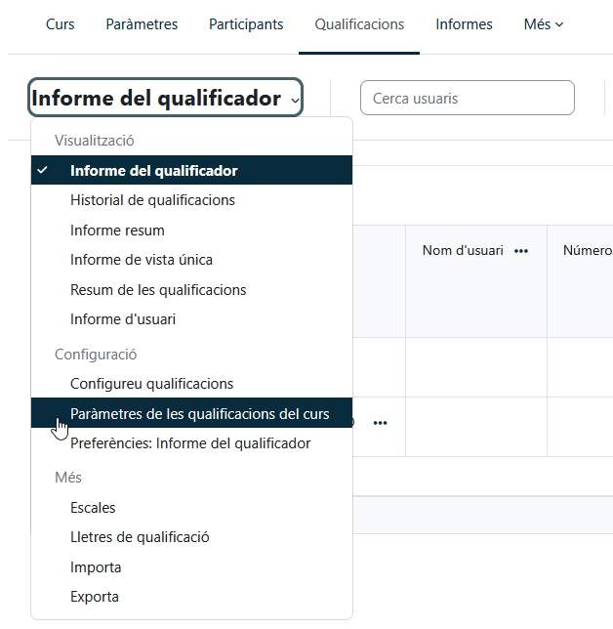Open the Informes tab
The width and height of the screenshot is (613, 629).
(x=464, y=24)
